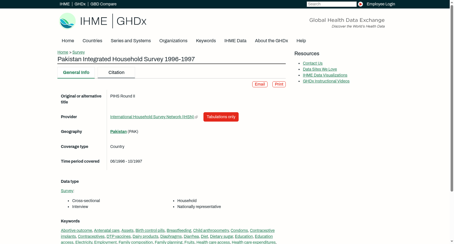Click the Nationally representative list item

coord(199,207)
